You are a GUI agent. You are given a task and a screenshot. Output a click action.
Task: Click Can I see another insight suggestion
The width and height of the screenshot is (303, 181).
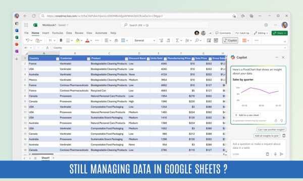point(271,129)
